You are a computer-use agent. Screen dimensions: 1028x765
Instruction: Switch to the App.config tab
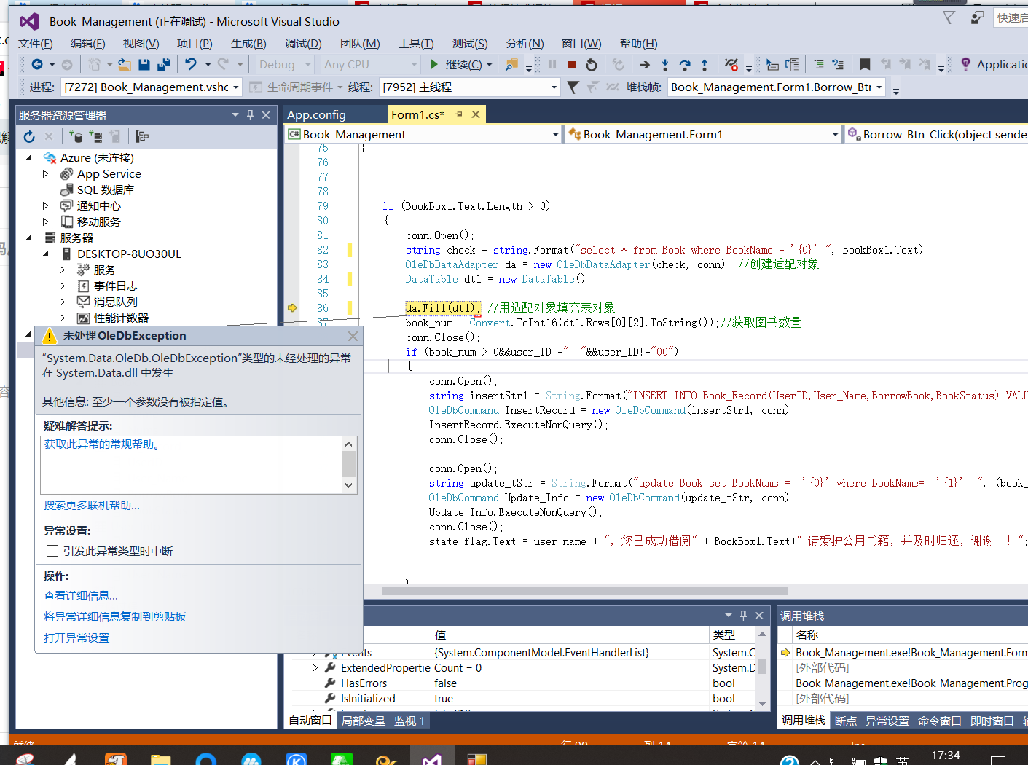[x=316, y=114]
